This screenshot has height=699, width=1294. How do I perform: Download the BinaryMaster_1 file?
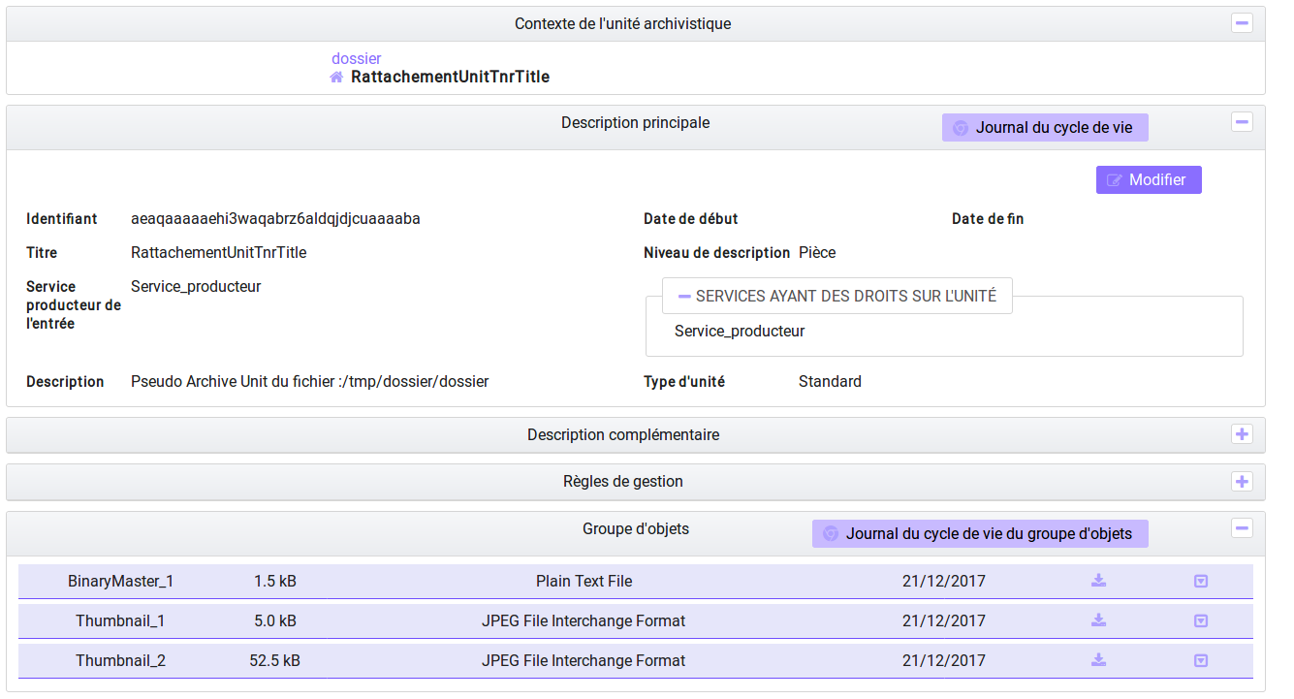click(1098, 581)
